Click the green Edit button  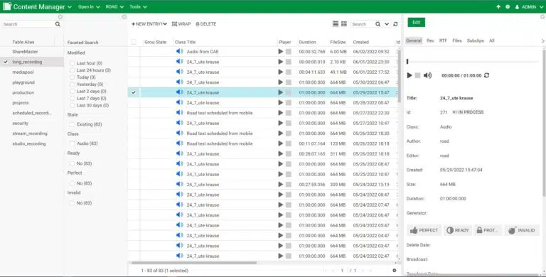point(416,22)
